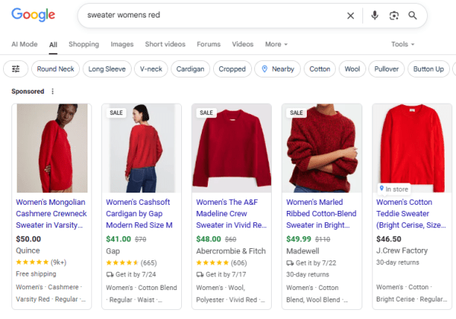Click the $49.99 Madewell sale price
Viewport: 456px width, 319px height.
298,239
